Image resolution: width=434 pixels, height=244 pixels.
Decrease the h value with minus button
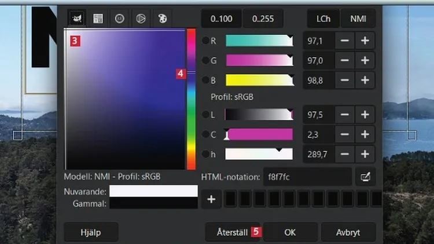(344, 155)
